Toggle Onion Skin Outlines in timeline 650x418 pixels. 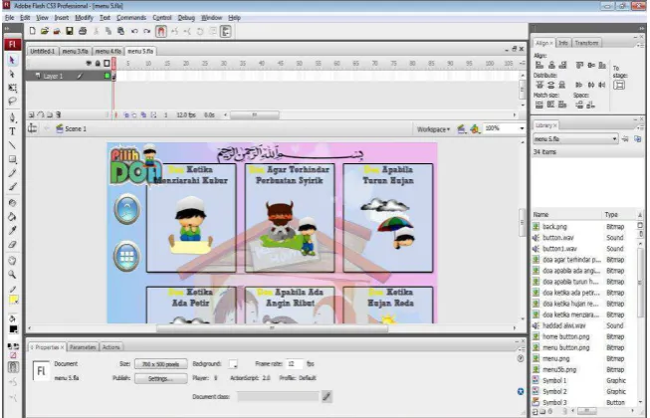(x=134, y=115)
